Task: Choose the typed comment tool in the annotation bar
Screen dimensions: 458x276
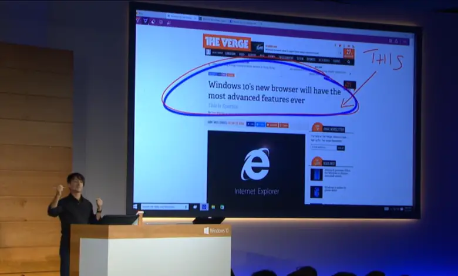Action: 161,22
